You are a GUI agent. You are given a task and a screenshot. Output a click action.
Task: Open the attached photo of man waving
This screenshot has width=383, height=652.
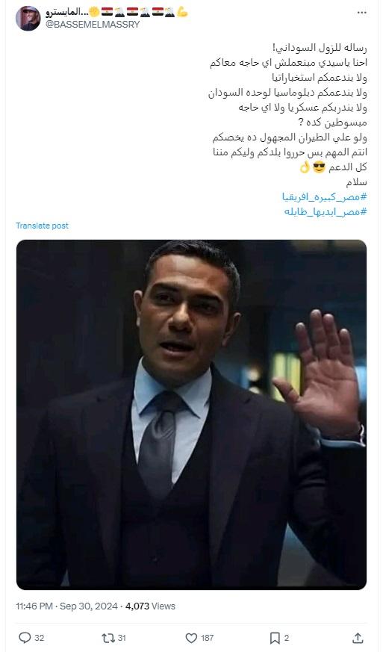coord(191,415)
